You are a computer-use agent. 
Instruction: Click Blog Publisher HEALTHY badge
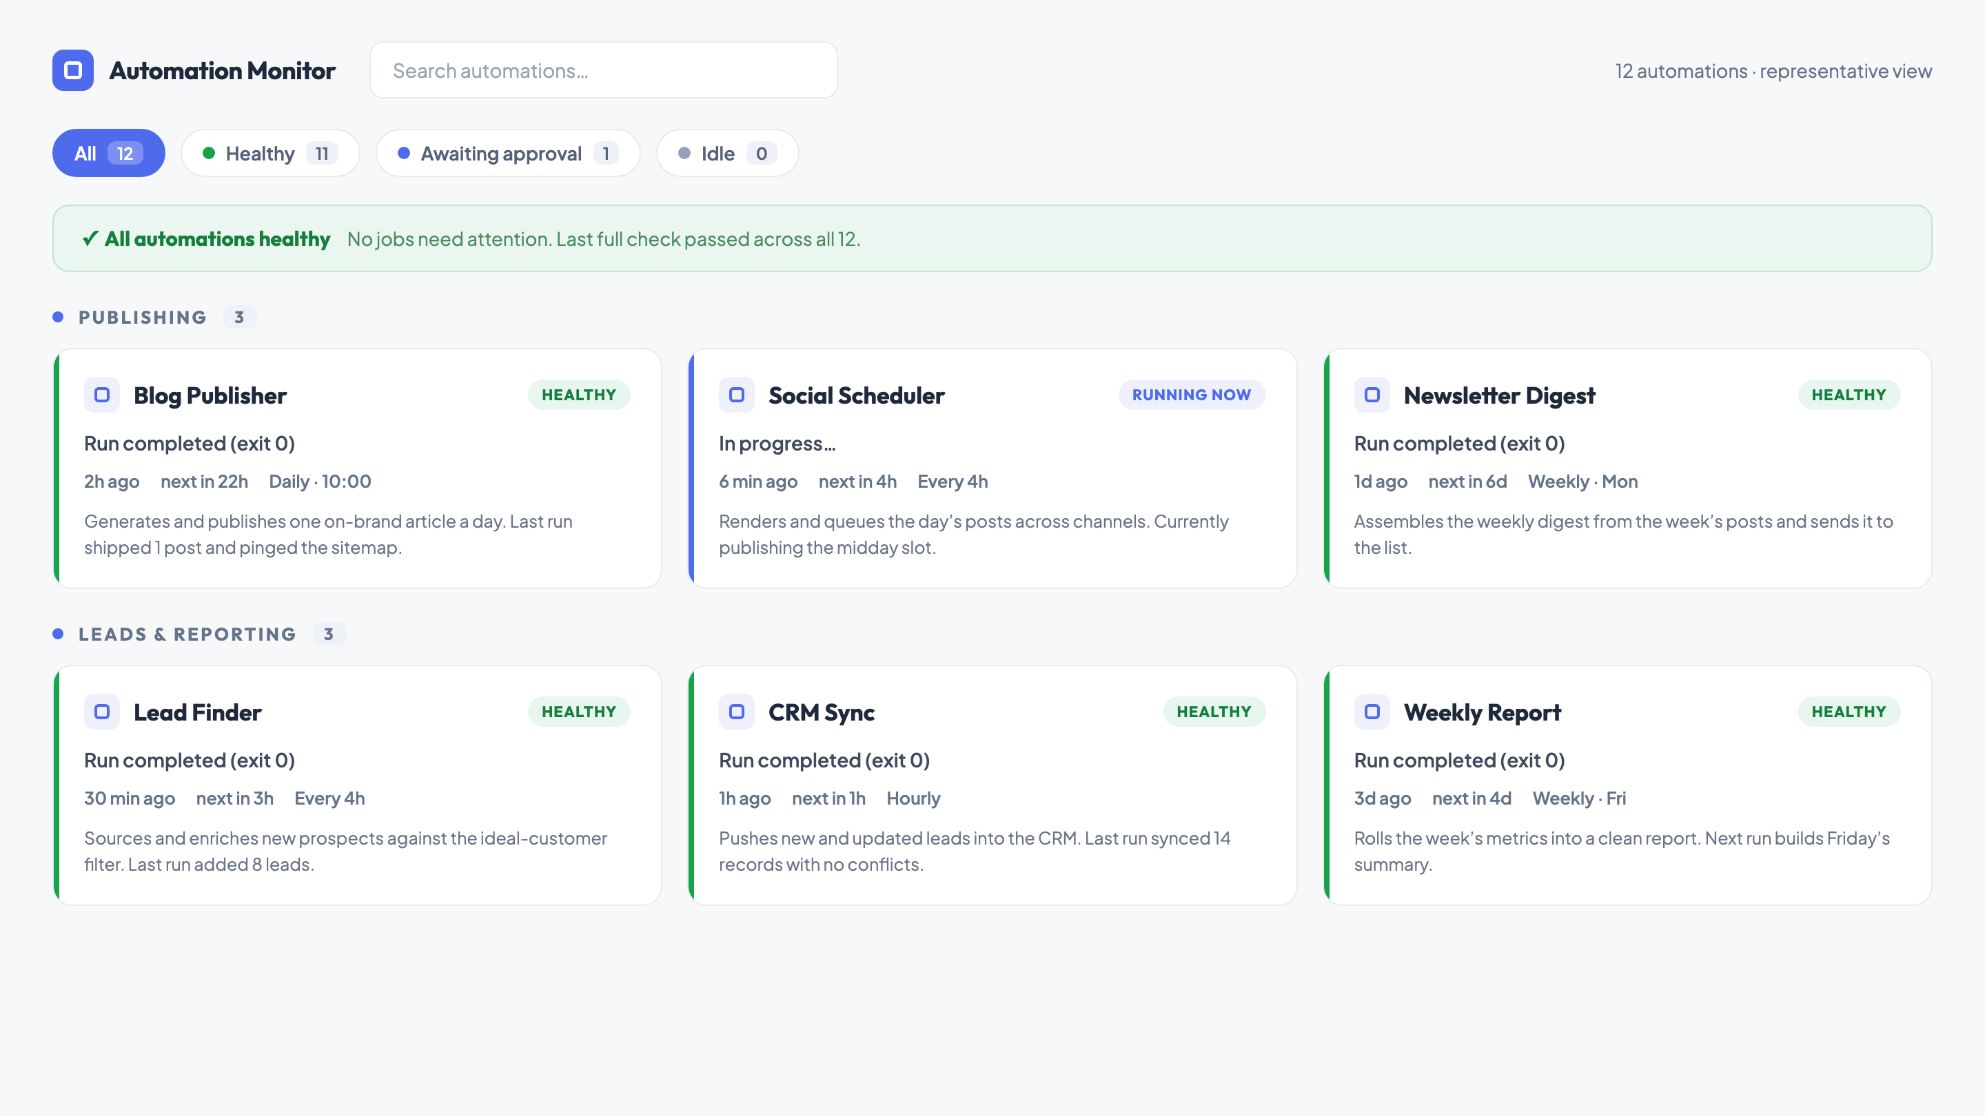[x=579, y=395]
